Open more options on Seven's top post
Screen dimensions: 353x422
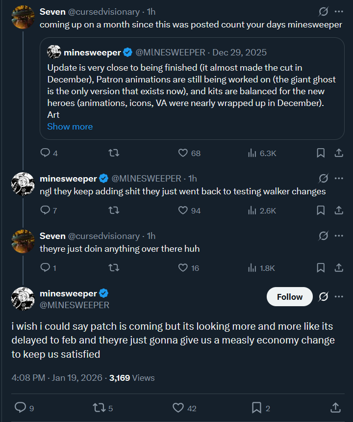tap(339, 11)
